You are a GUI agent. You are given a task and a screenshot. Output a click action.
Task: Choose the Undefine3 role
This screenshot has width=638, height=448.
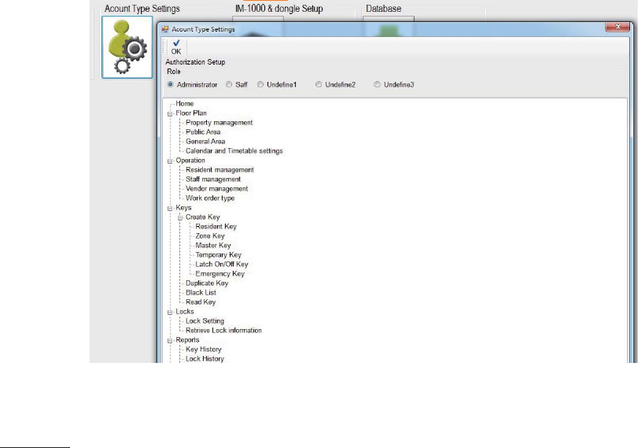pos(394,85)
